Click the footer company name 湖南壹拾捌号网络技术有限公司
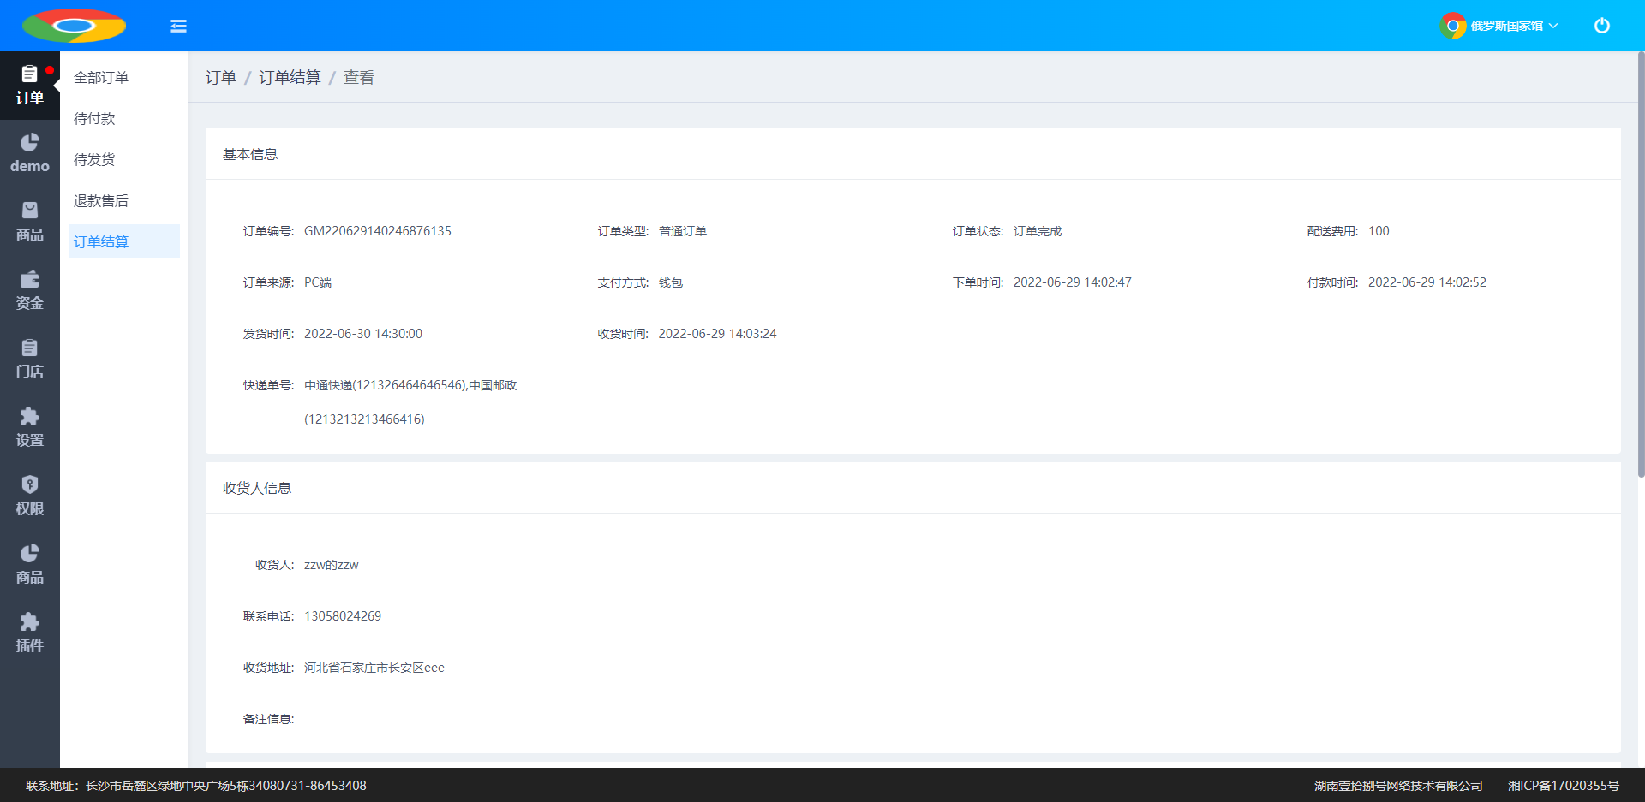The height and width of the screenshot is (802, 1645). click(1398, 786)
